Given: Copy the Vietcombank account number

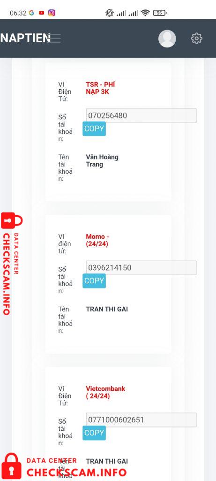Looking at the screenshot, I should pos(94,433).
